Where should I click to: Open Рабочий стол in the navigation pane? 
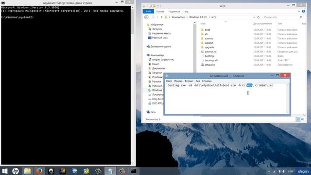coord(160,38)
